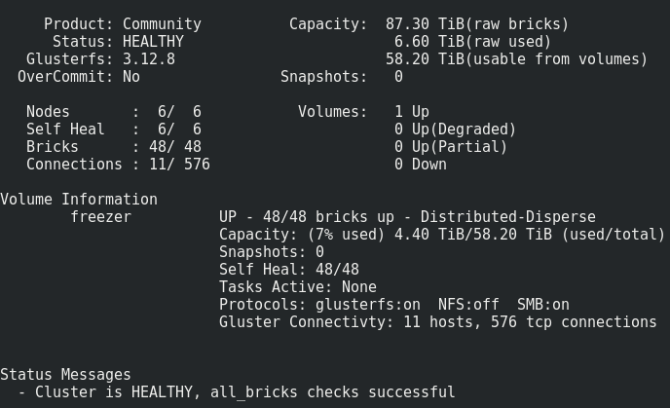The width and height of the screenshot is (670, 408).
Task: Click the Self Heal 6/6 row
Action: (114, 130)
